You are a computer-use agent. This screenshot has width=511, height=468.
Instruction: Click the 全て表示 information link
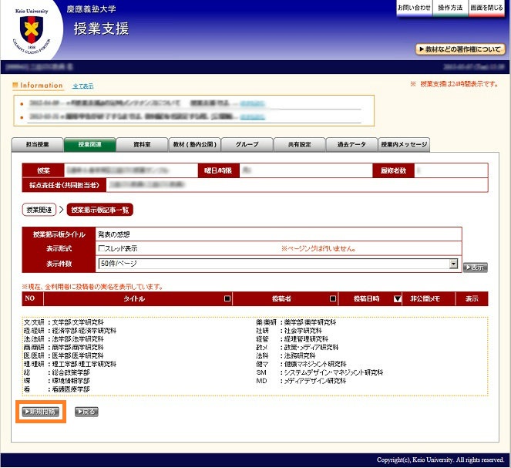pos(82,86)
